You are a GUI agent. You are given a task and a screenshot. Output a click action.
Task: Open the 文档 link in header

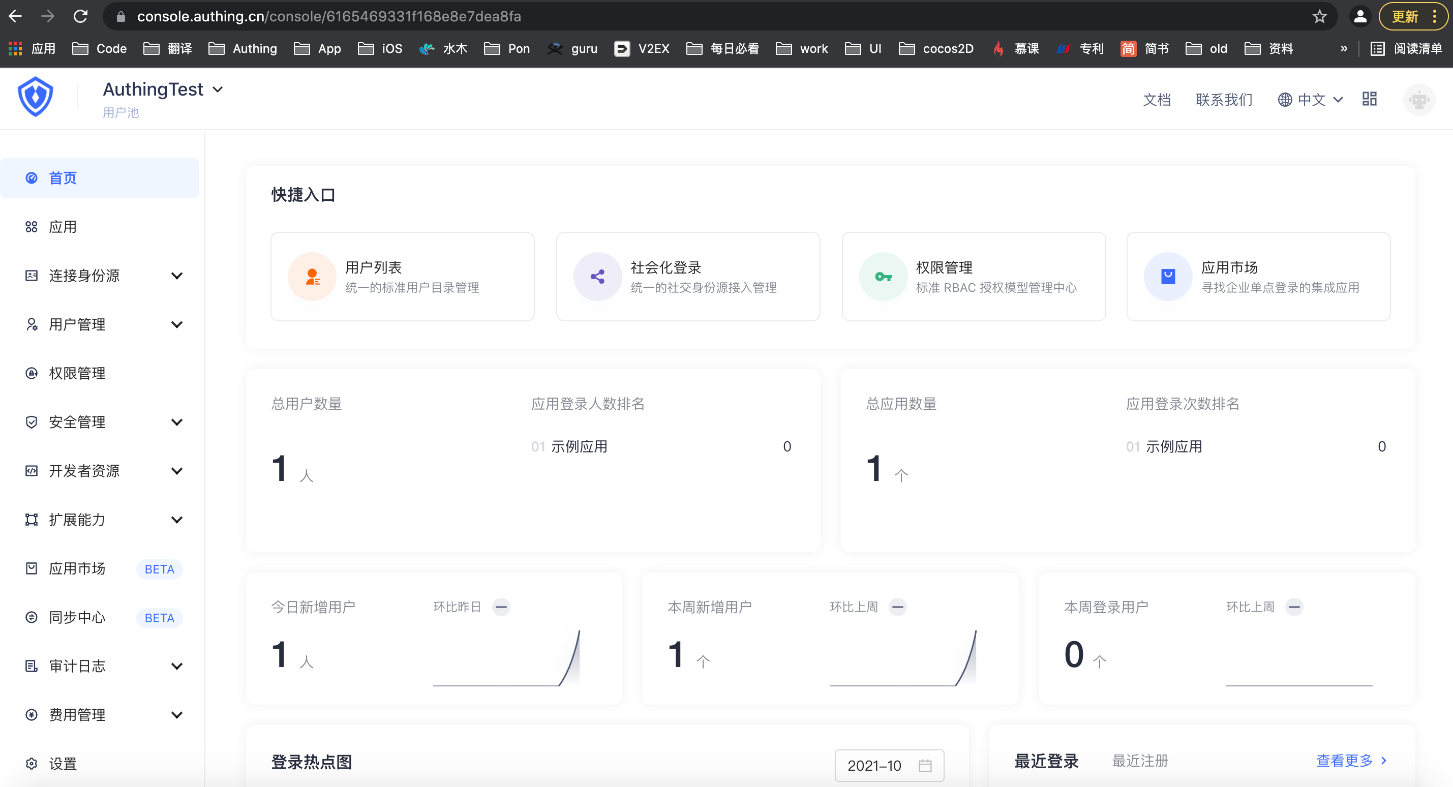[x=1157, y=100]
